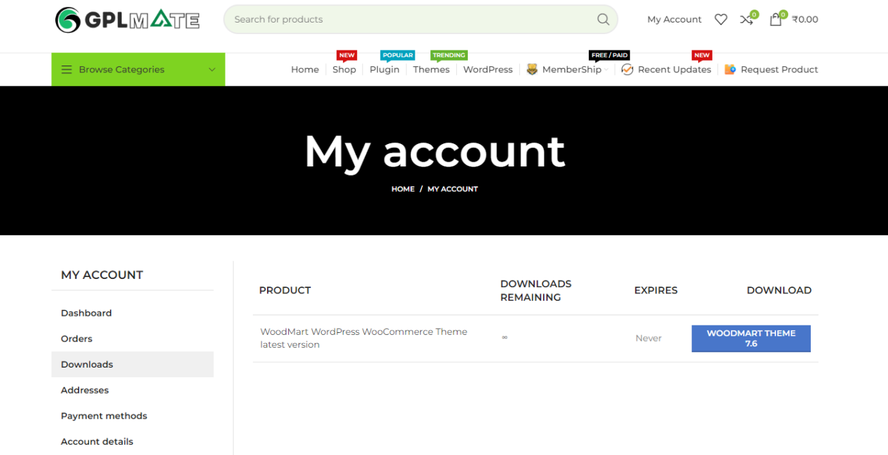Open the MemberShip menu item
This screenshot has height=455, width=888.
572,70
